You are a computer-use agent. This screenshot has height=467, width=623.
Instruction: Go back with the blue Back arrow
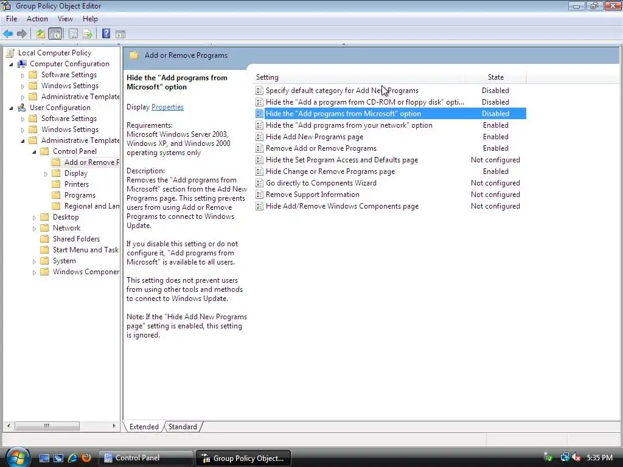coord(7,34)
